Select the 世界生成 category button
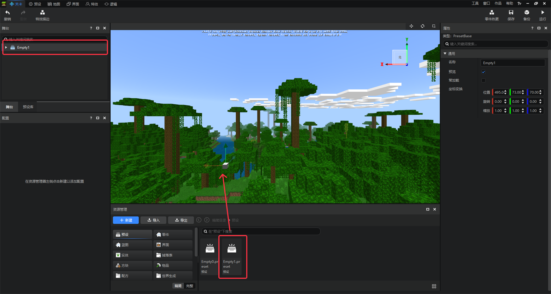The width and height of the screenshot is (551, 294). tap(173, 276)
